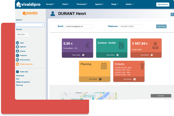Click the Factures euro icon
Image resolution: width=174 pixels, height=116 pixels.
17,55
